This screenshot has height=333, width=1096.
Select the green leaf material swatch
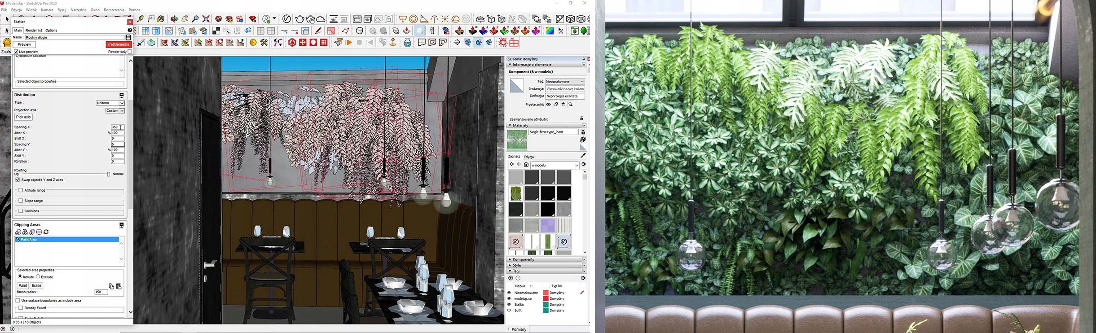pyautogui.click(x=515, y=193)
